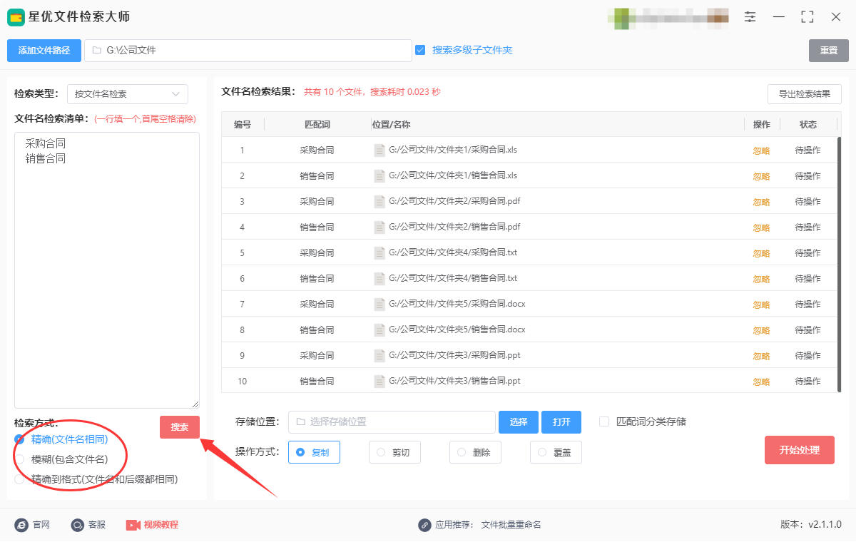Click the 官网 browser icon in footer

tap(21, 525)
